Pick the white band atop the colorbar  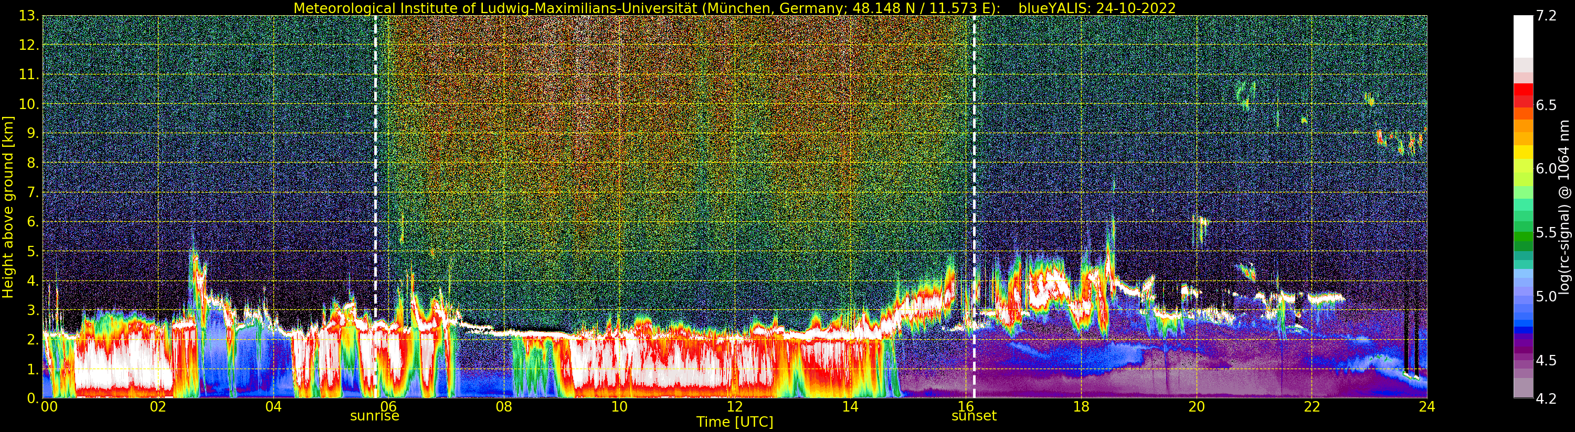click(x=1523, y=37)
